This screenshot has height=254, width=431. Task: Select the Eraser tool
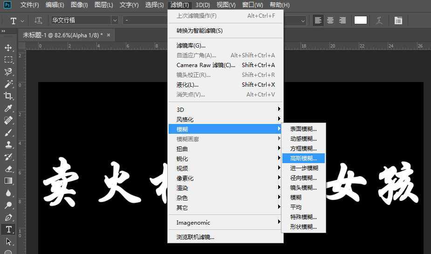[8, 169]
